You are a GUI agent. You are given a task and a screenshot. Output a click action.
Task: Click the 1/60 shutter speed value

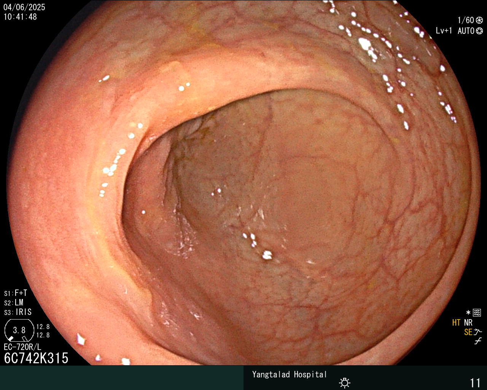click(x=466, y=20)
